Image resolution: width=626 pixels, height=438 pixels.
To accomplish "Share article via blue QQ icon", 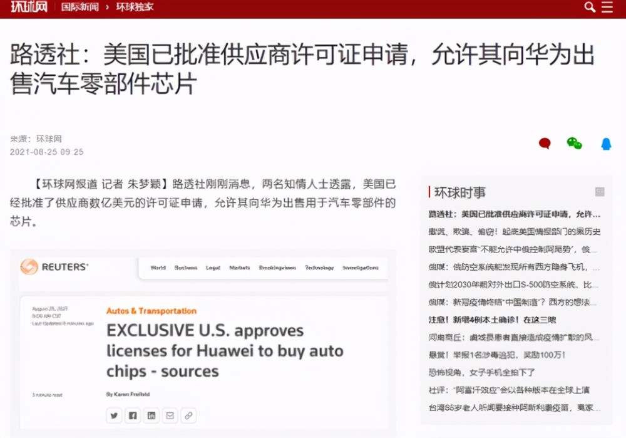I will (606, 143).
